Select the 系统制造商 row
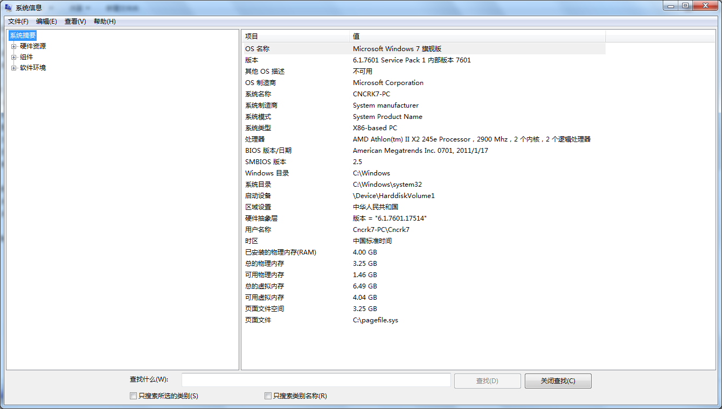 (424, 105)
